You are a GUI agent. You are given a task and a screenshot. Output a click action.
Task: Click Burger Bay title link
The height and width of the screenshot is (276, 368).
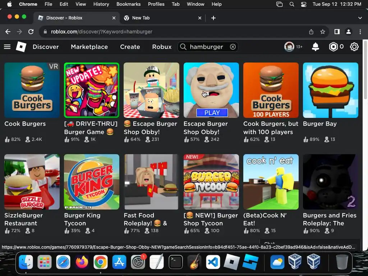319,124
